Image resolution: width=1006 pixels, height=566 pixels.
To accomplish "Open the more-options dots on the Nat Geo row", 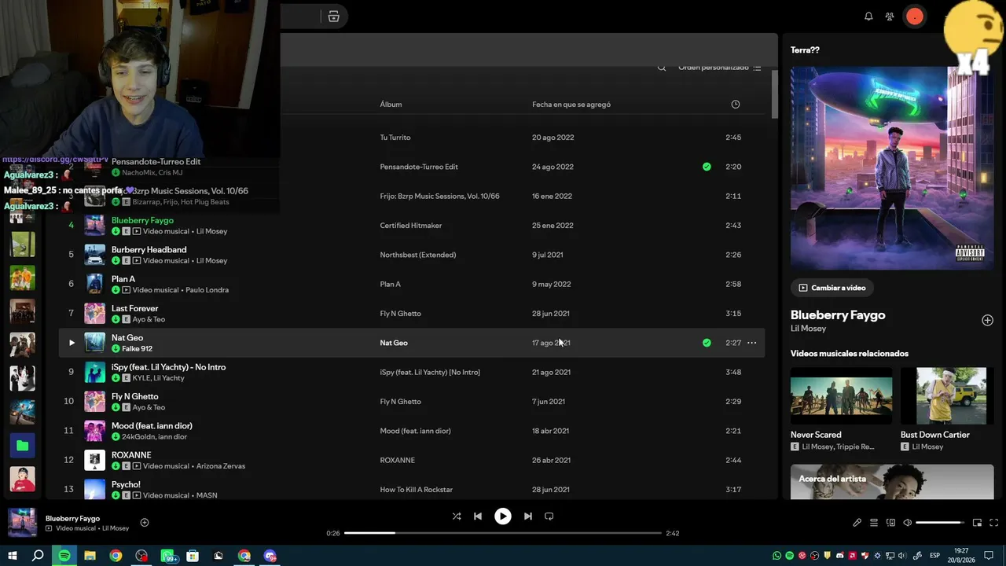I will tap(752, 343).
